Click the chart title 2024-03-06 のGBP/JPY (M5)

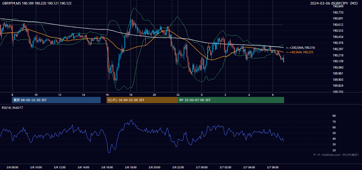point(335,3)
